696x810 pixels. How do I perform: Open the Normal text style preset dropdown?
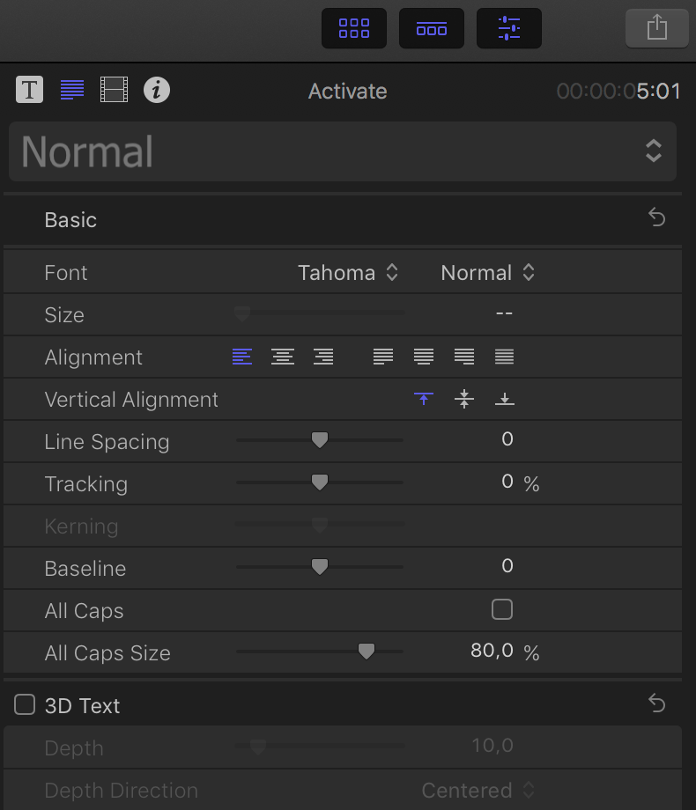343,151
